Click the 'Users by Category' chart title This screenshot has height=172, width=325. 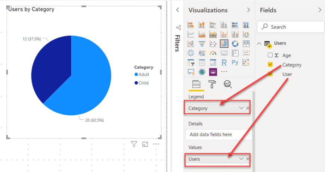coord(31,9)
